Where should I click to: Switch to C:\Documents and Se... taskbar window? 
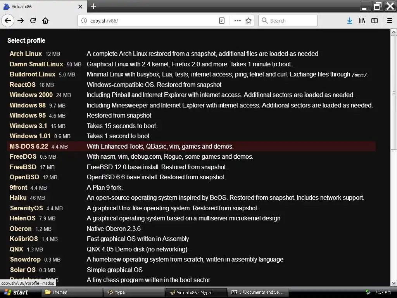click(x=258, y=292)
